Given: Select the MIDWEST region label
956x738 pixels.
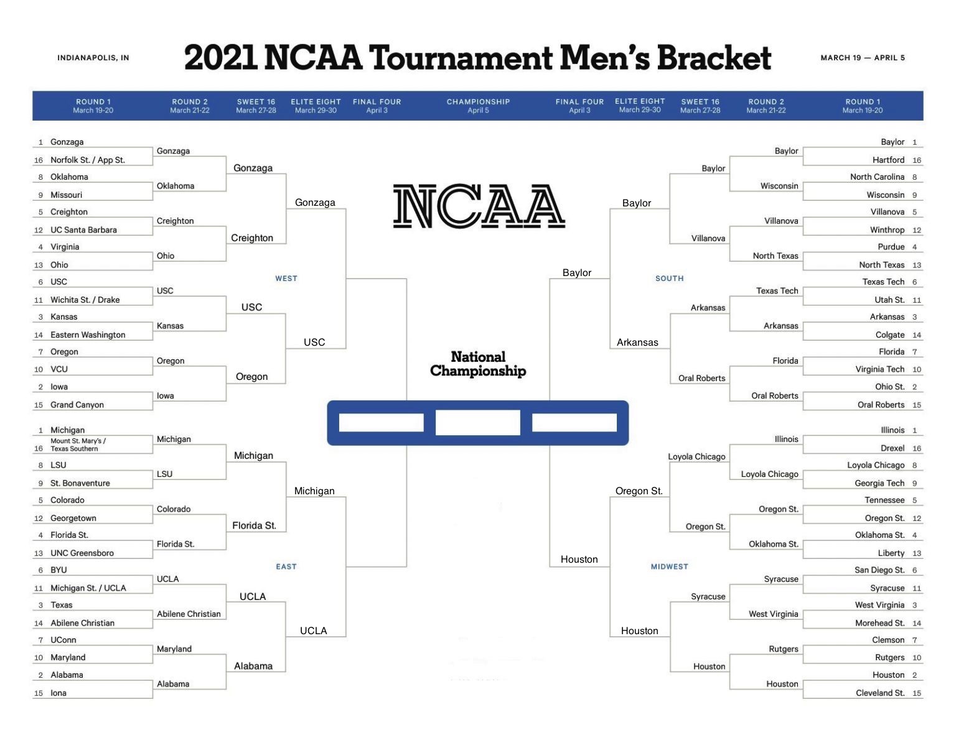Looking at the screenshot, I should [669, 566].
